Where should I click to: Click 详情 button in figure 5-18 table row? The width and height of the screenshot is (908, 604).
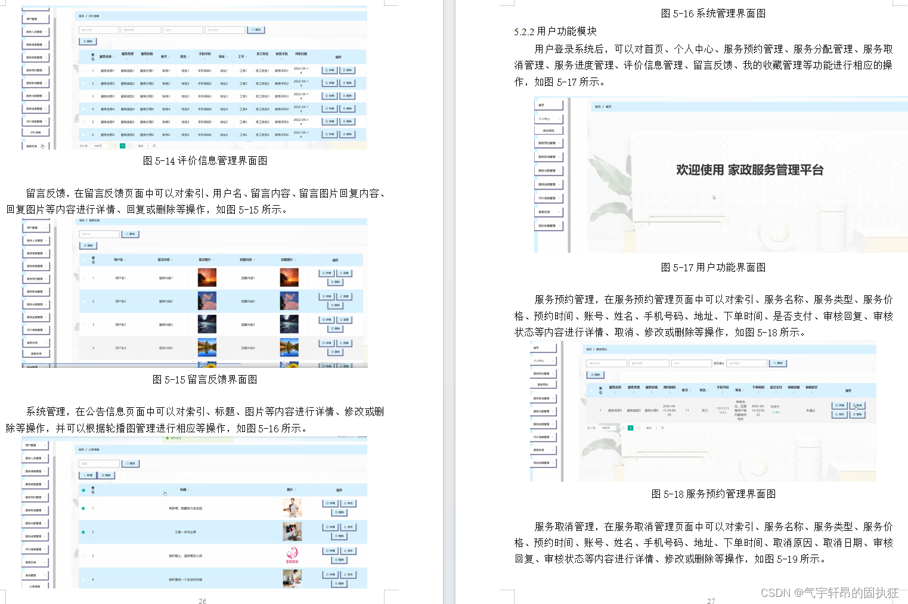pyautogui.click(x=839, y=405)
